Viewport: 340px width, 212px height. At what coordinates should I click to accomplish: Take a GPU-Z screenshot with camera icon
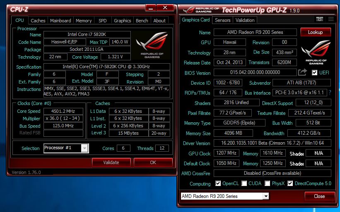319,19
